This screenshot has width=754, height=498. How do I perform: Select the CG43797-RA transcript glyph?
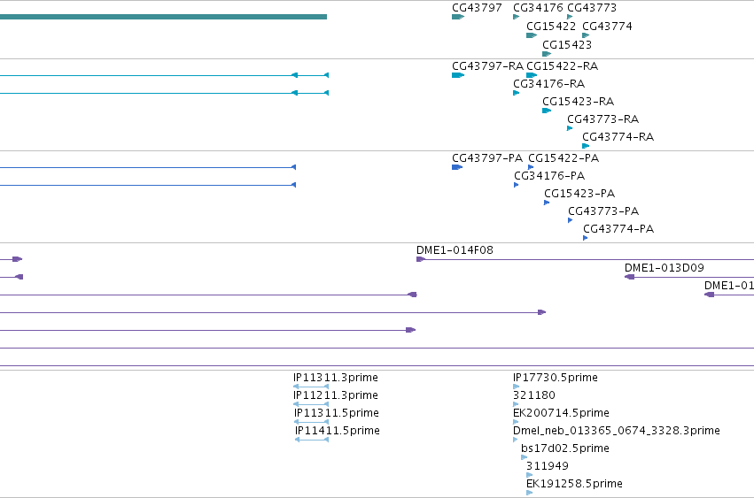(x=458, y=75)
